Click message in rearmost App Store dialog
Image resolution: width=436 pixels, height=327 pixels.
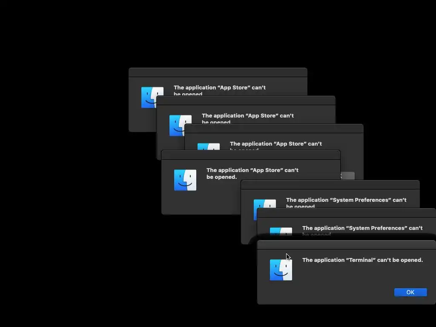tap(219, 90)
